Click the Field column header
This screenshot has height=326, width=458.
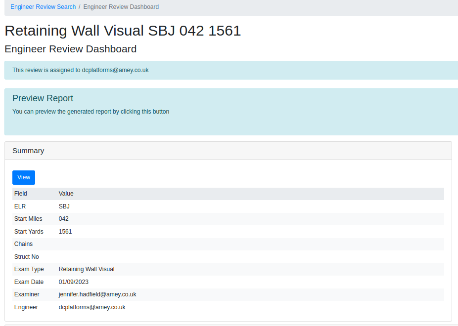click(x=21, y=194)
